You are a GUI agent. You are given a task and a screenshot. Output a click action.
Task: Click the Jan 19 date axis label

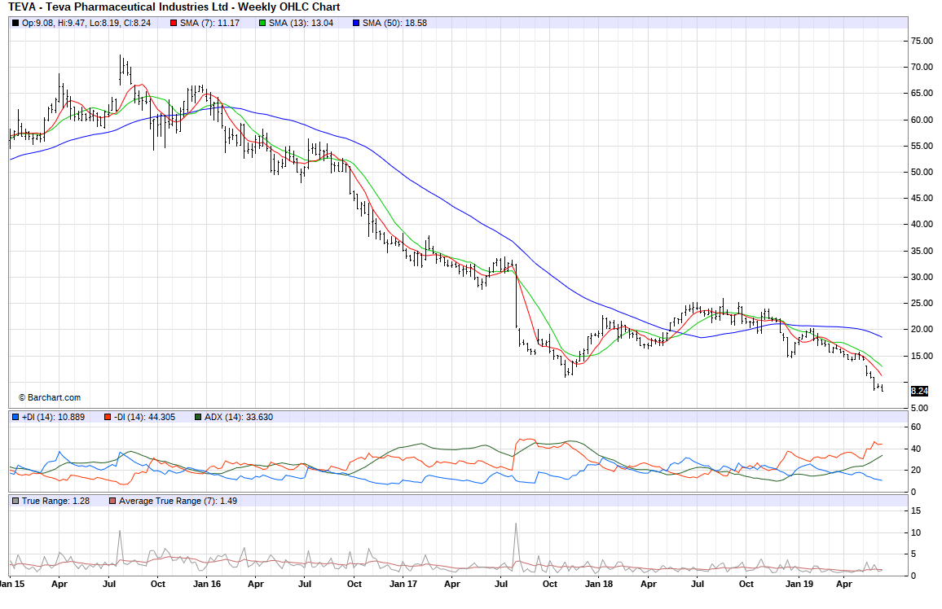tap(799, 584)
